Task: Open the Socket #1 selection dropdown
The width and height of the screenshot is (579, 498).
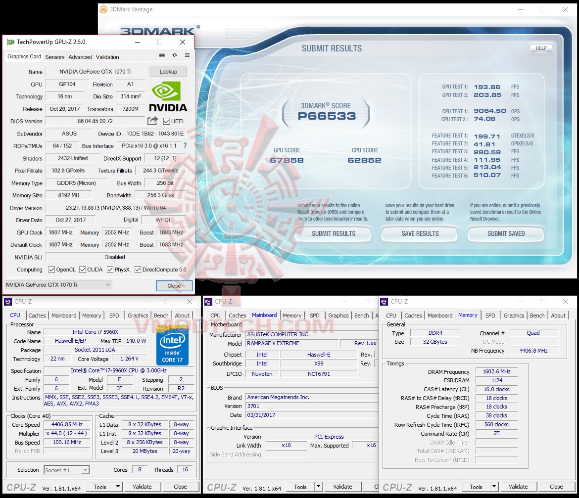Action: point(66,470)
